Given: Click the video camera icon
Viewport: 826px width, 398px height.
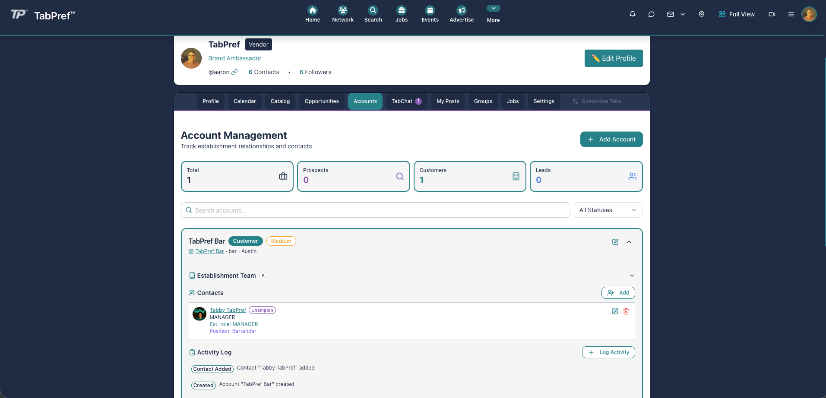Looking at the screenshot, I should (x=772, y=14).
